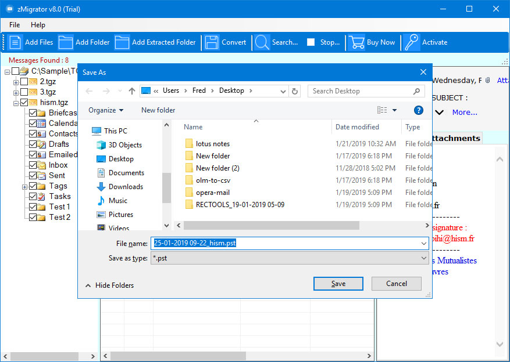
Task: Click the tree panel horizontal scrollbar
Action: 45,356
